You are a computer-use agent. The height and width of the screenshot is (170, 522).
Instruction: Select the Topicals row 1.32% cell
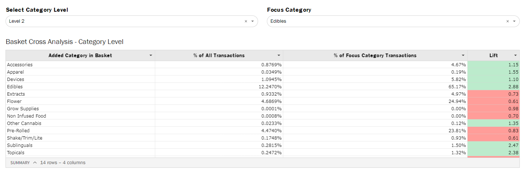375,153
